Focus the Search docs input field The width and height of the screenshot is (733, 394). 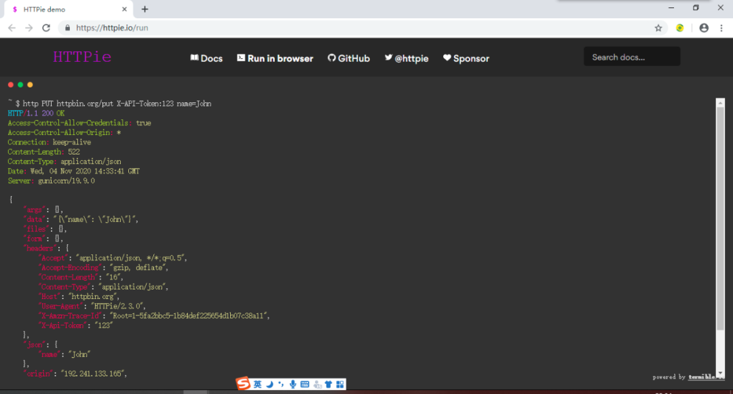coord(632,57)
